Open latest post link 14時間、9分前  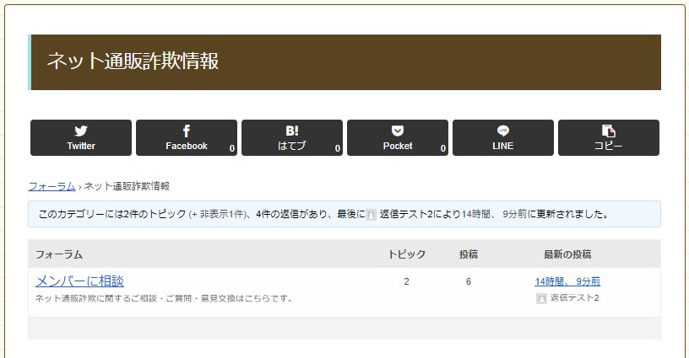point(567,281)
